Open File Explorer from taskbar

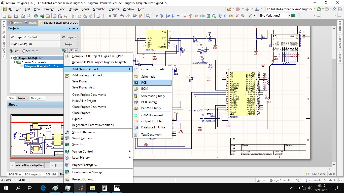tap(92, 188)
